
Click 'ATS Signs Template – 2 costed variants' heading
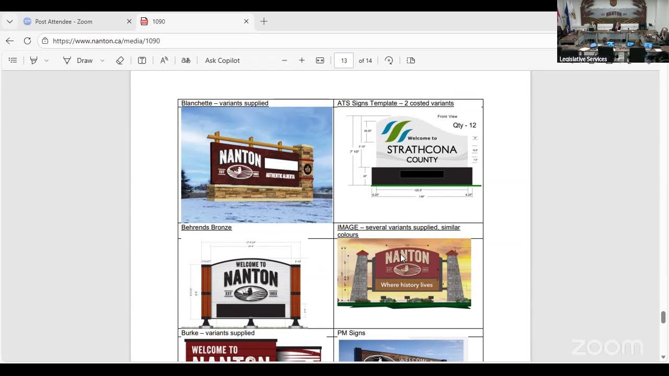395,103
